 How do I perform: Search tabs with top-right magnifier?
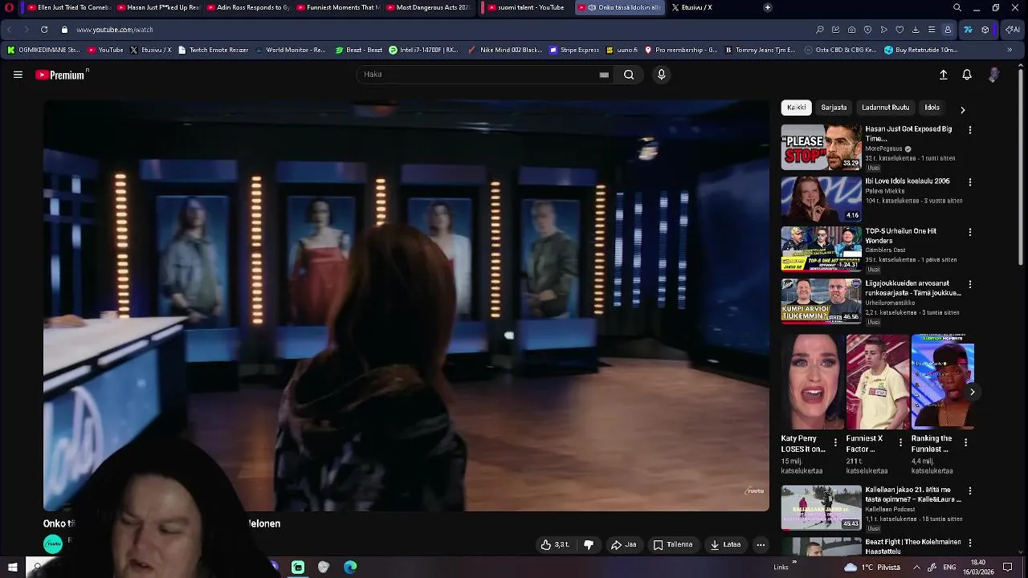click(957, 7)
